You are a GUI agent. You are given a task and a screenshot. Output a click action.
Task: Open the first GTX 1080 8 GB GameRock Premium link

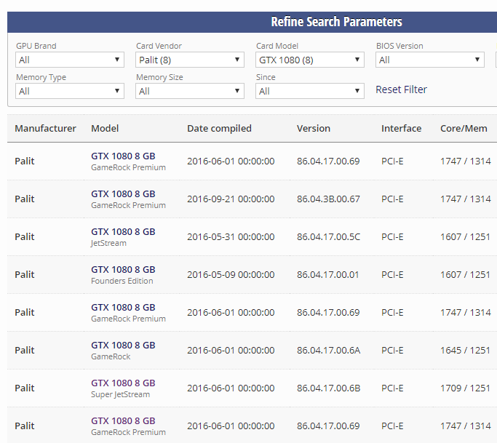123,156
